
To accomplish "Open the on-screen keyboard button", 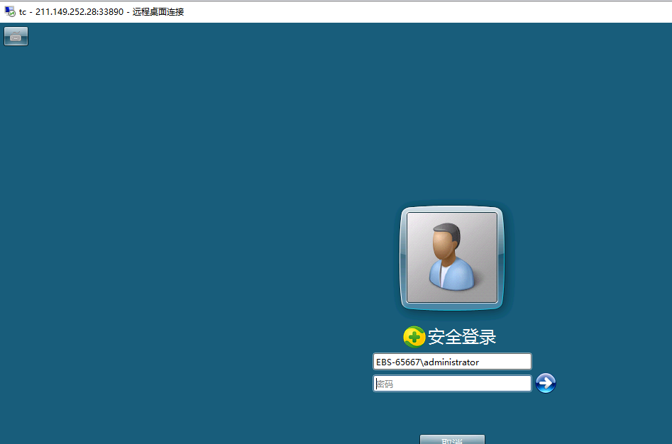I will pos(16,36).
